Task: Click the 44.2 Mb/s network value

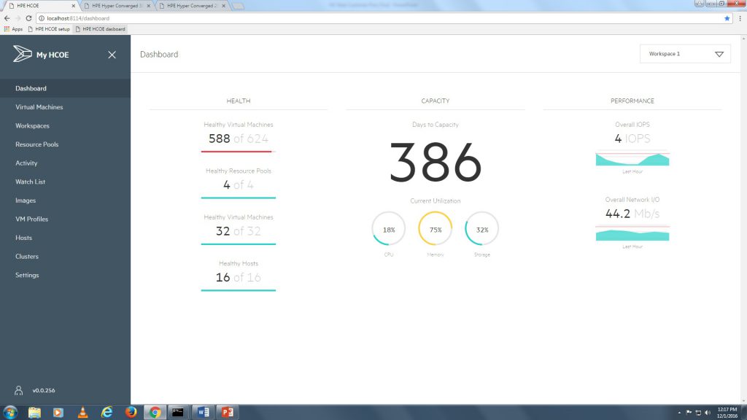Action: coord(632,214)
